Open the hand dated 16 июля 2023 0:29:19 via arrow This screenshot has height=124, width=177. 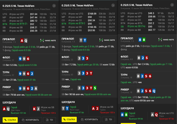(x=113, y=5)
